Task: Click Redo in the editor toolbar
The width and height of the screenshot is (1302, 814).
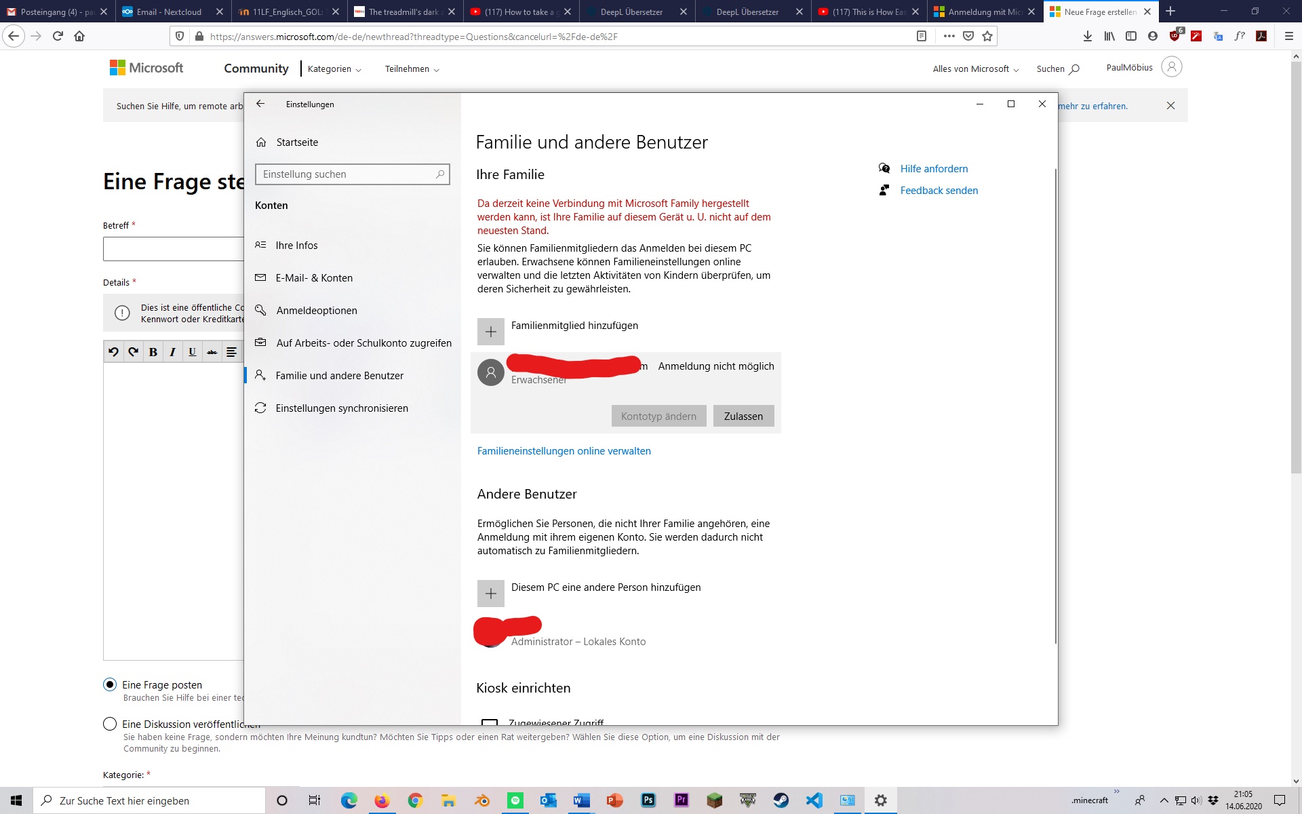Action: (133, 351)
